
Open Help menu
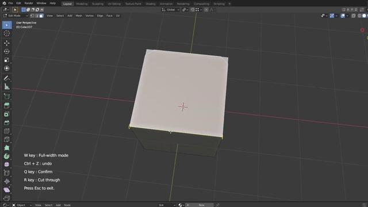click(x=53, y=3)
